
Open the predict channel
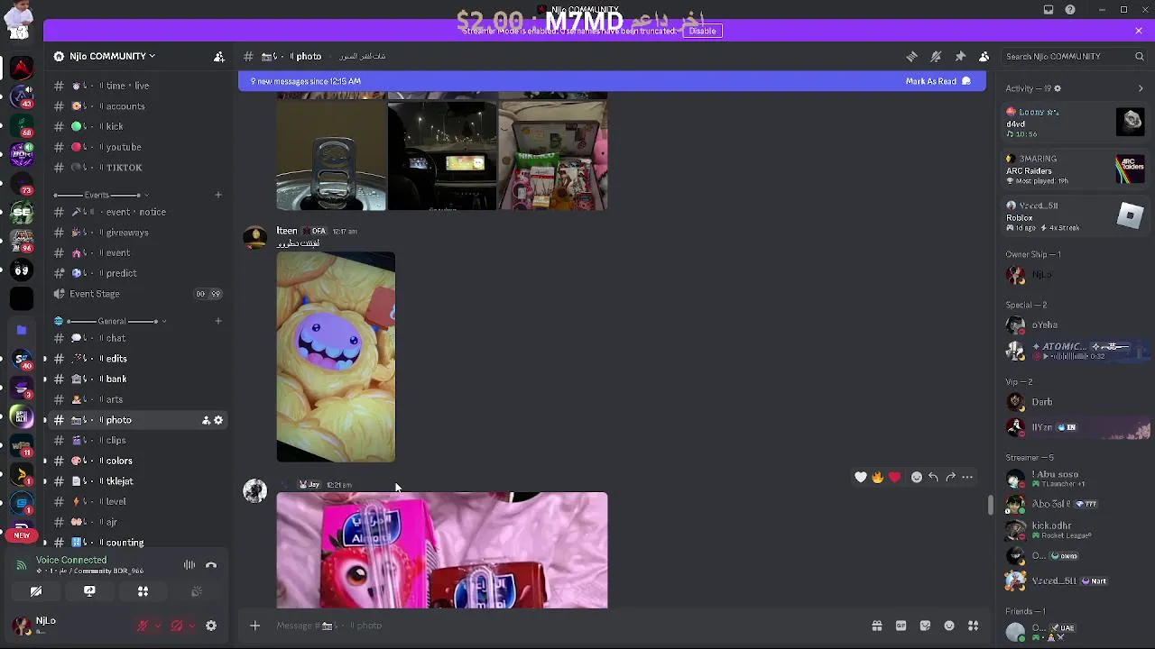pos(137,273)
